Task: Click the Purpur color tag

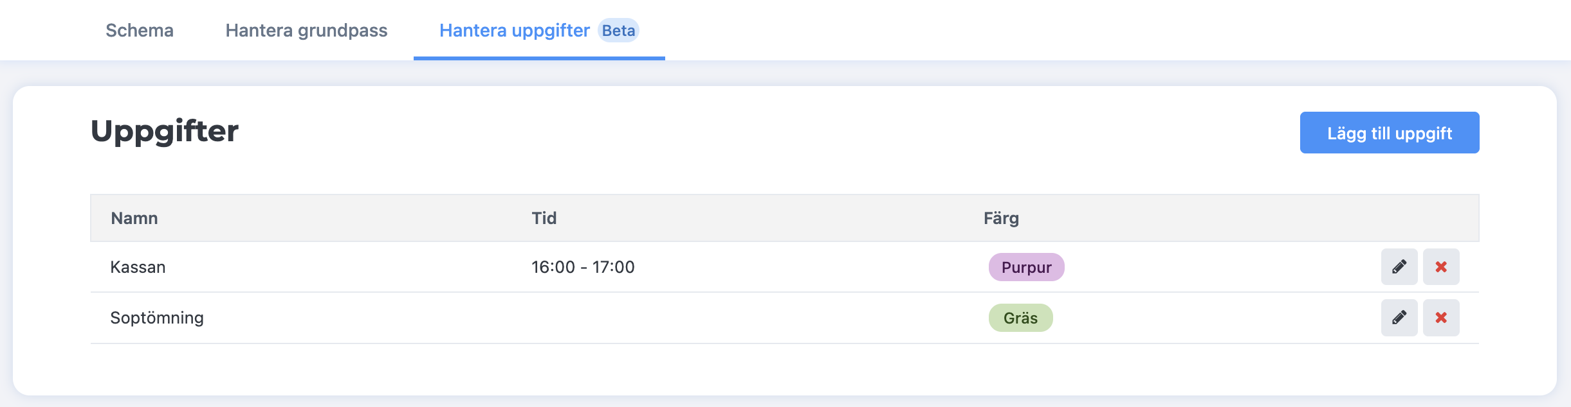Action: tap(1026, 267)
